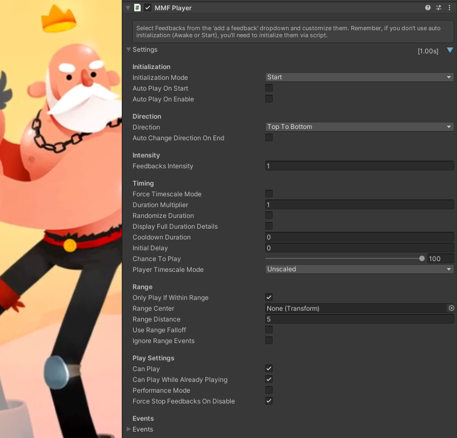Click the [1.00s] duration readout

coord(428,51)
